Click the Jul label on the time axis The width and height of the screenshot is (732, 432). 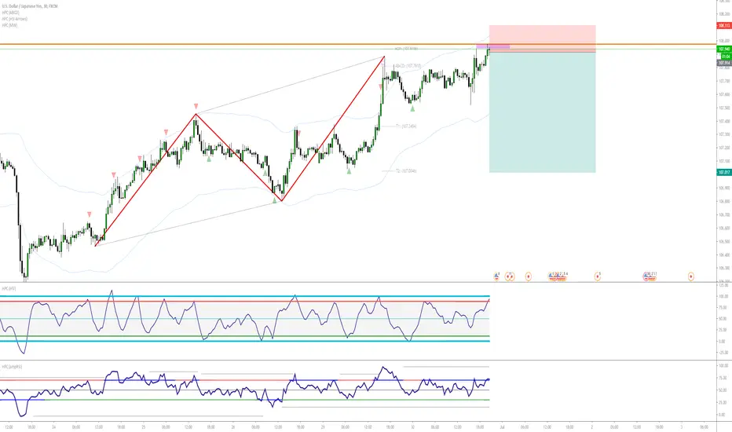503,427
